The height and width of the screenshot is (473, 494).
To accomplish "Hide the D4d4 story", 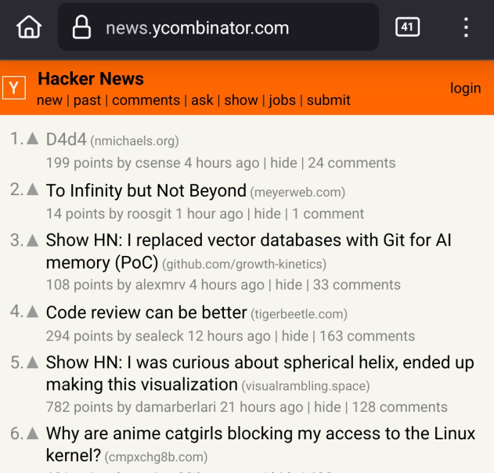I will coord(283,163).
